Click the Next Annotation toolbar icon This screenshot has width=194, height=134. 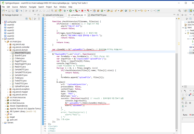(130, 11)
